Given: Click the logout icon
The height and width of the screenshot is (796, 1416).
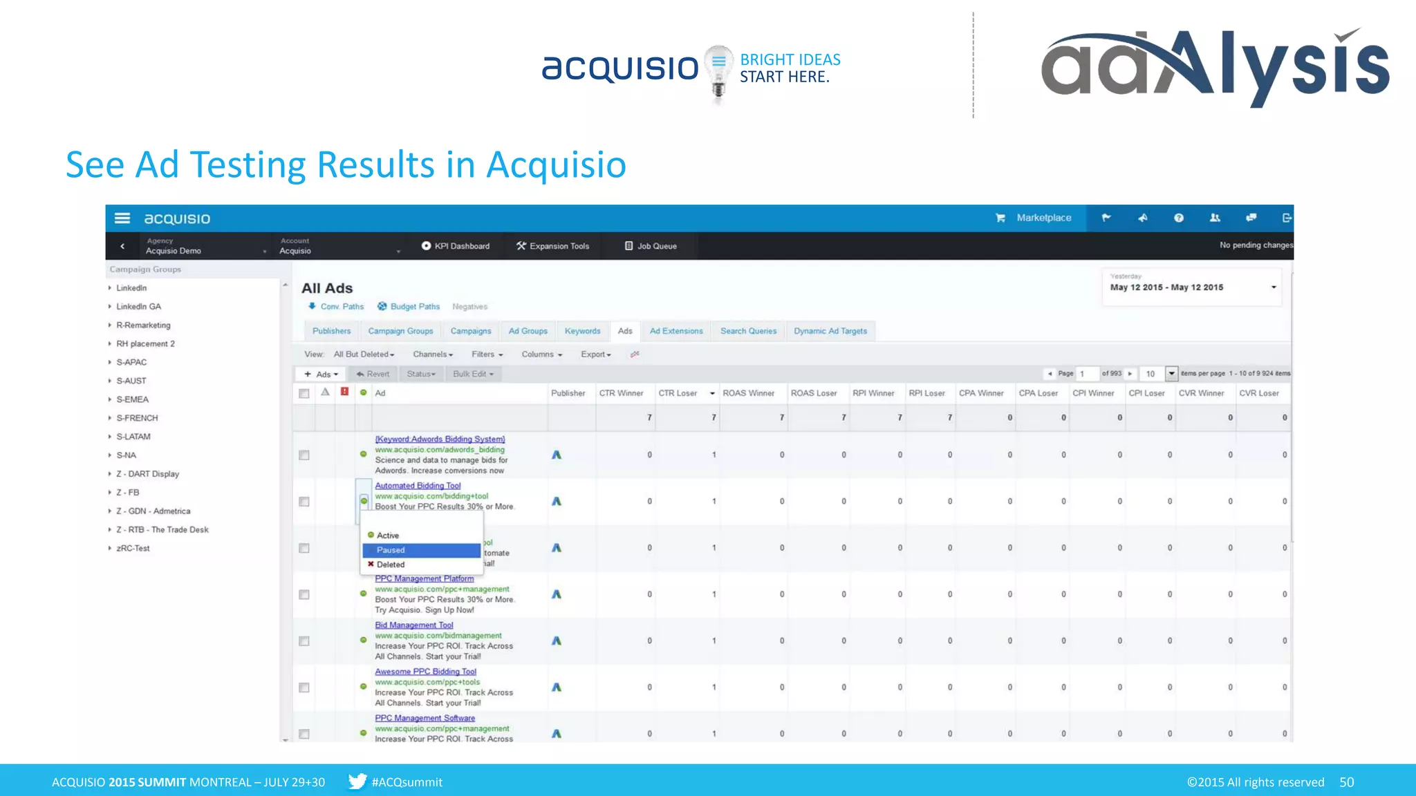Looking at the screenshot, I should point(1287,218).
